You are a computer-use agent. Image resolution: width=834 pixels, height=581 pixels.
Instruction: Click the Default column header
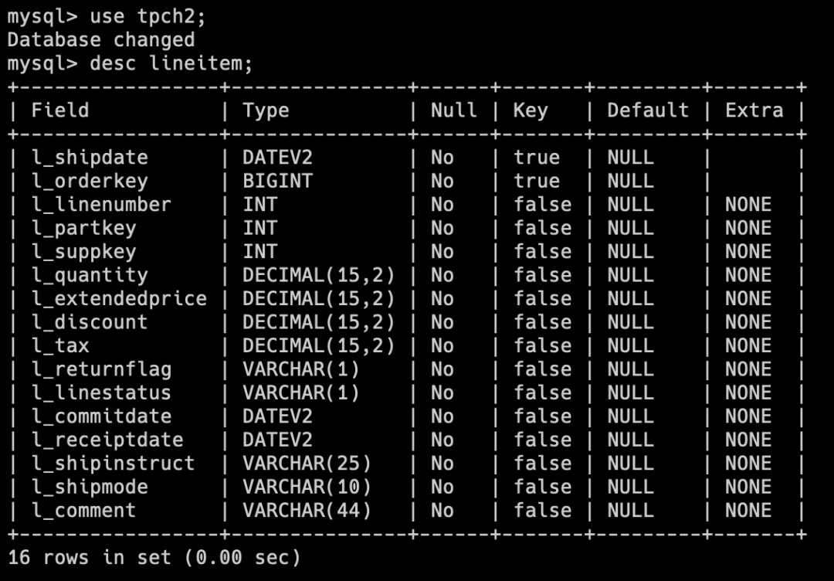647,110
